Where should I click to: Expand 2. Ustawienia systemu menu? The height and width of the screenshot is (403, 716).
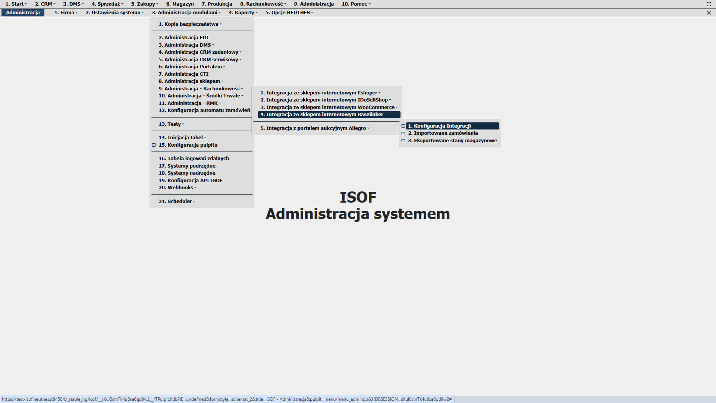(114, 13)
